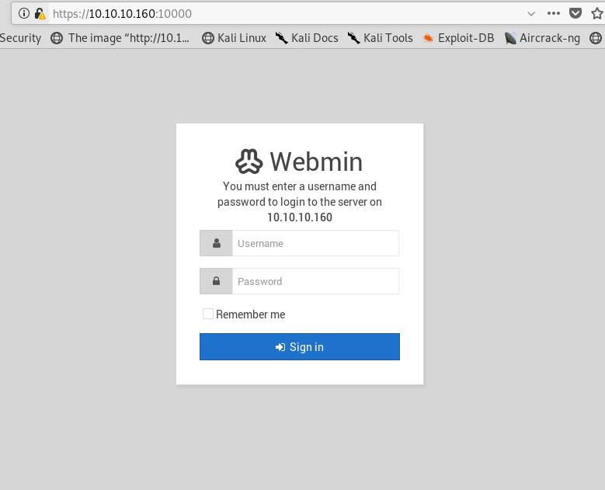This screenshot has width=605, height=490.
Task: Open the address bar history dropdown arrow
Action: pos(531,14)
